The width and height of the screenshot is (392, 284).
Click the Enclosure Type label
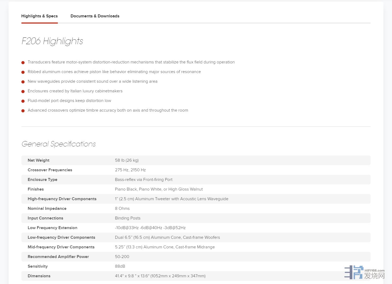point(42,180)
